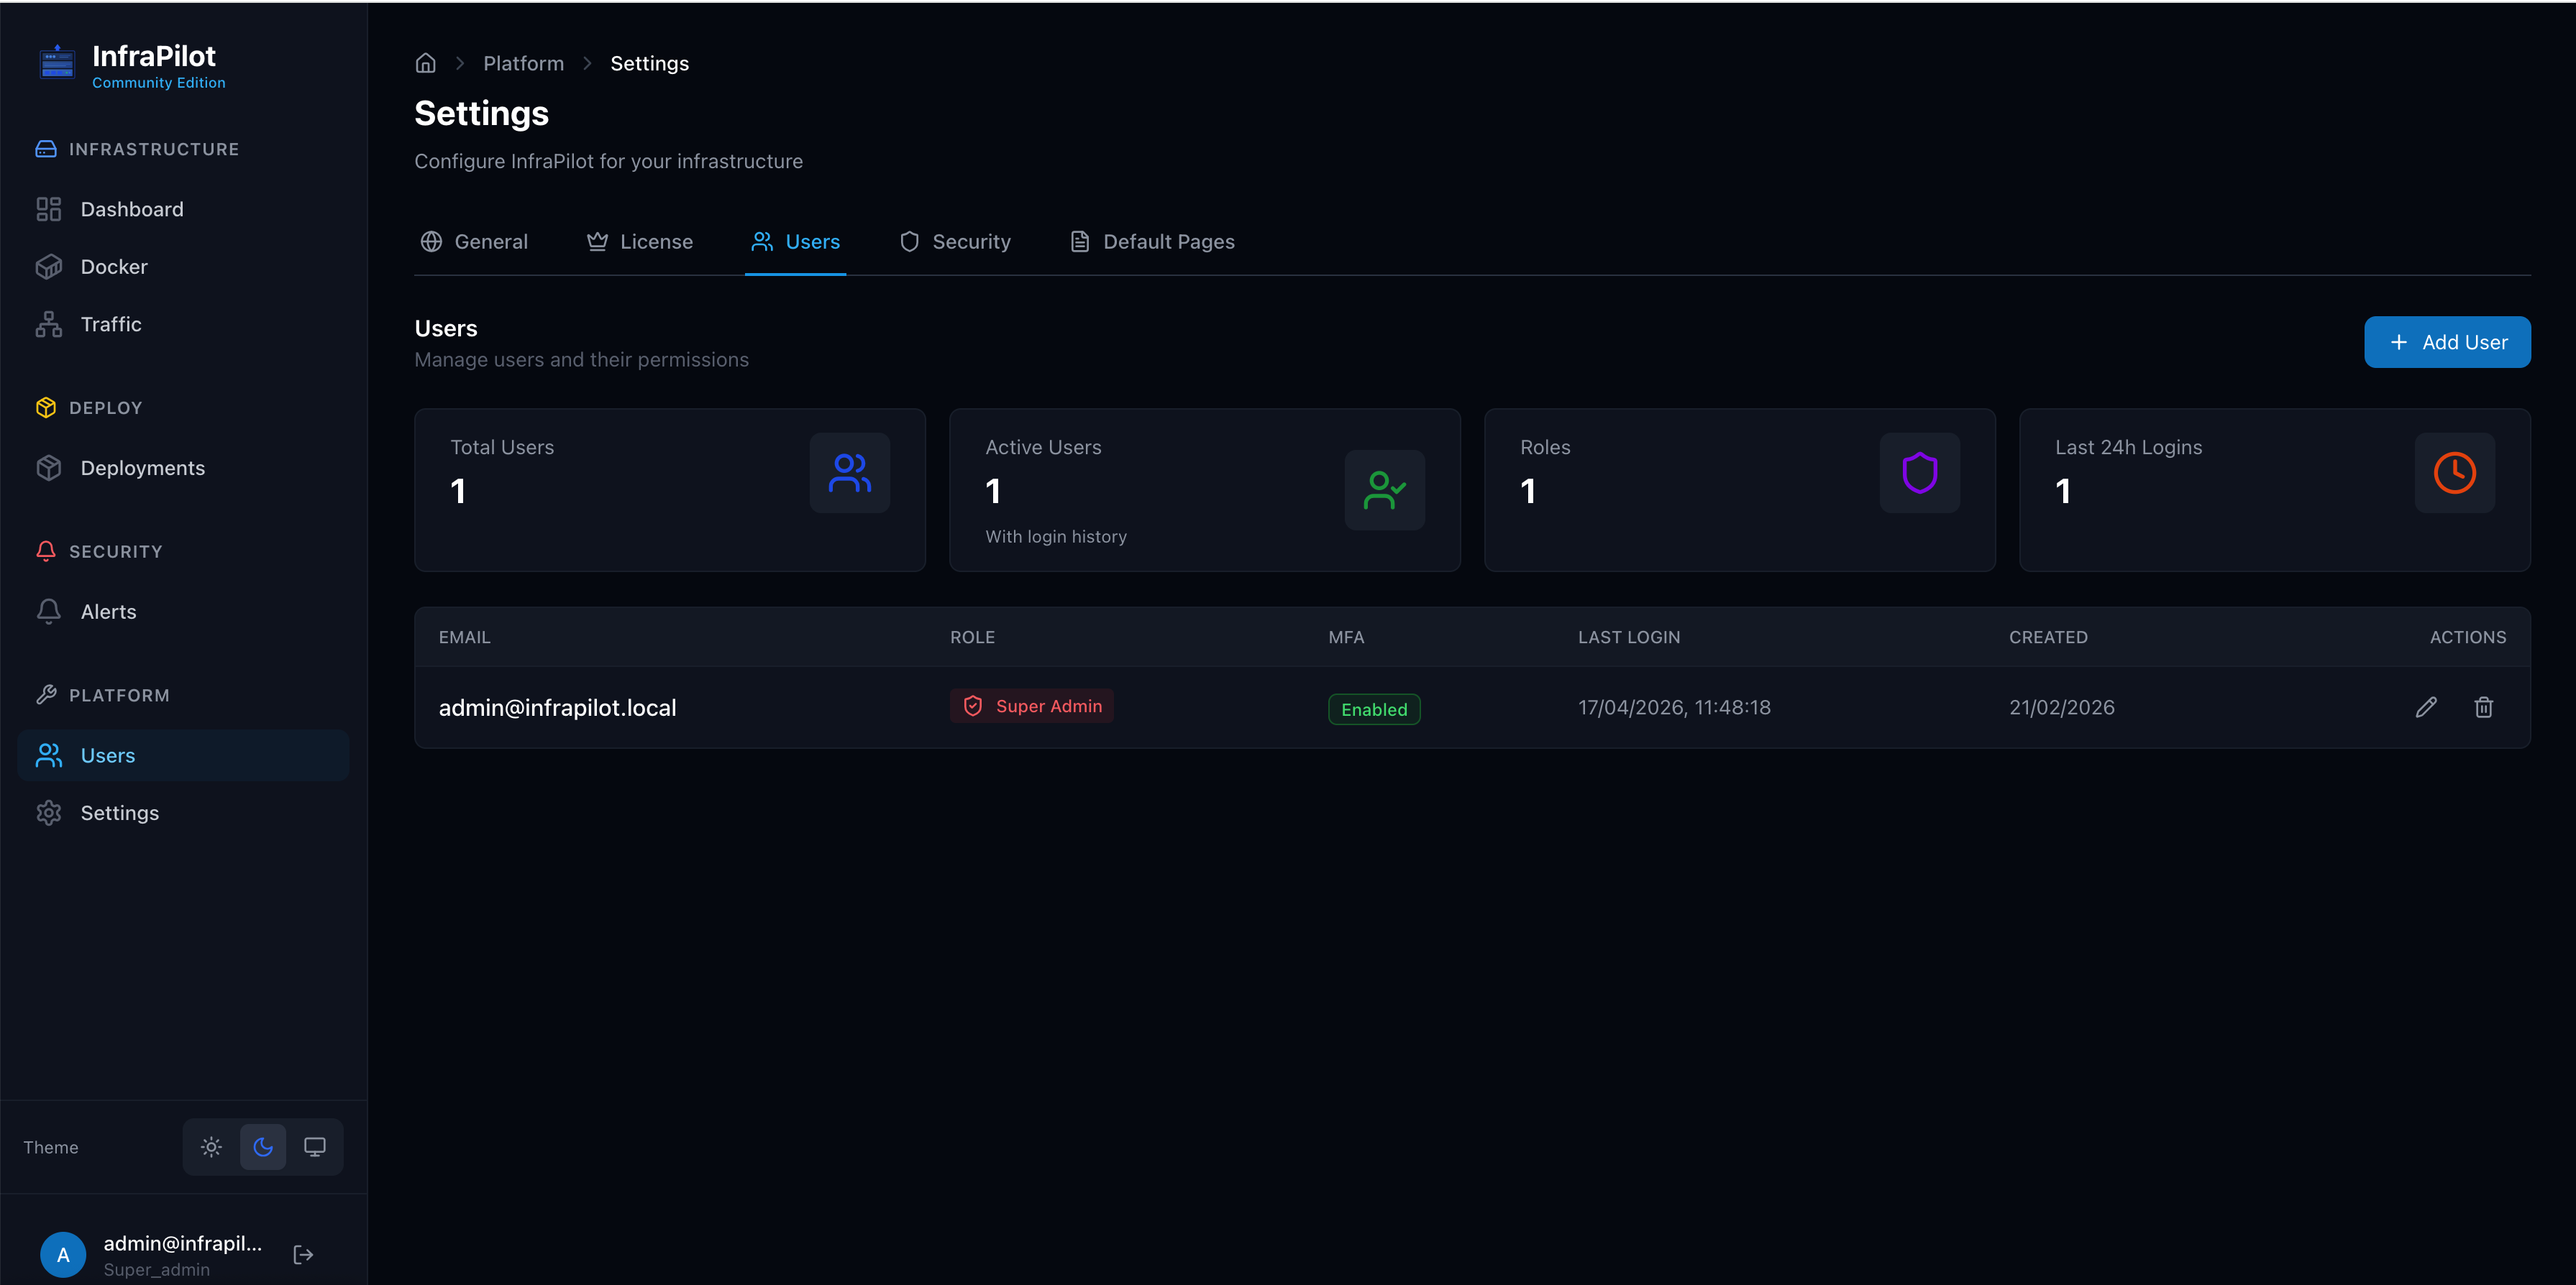Click the admin@infrapil... account name
Viewport: 2576px width, 1285px height.
183,1243
